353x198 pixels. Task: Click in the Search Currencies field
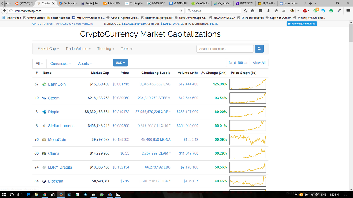[x=225, y=49]
